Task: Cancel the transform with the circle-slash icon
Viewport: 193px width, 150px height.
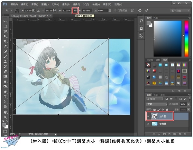Action: [x=140, y=11]
